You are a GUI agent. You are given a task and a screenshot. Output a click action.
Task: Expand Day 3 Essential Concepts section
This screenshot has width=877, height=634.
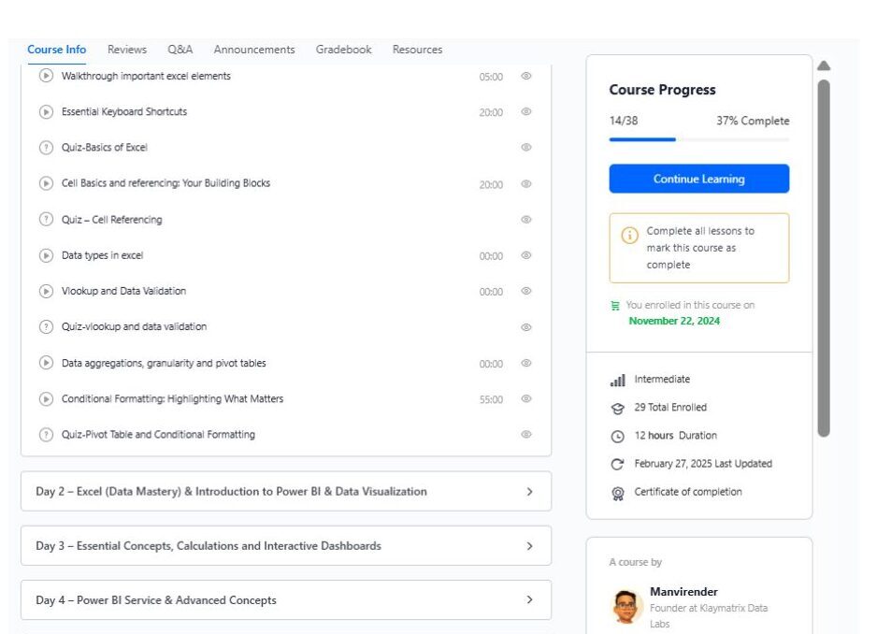click(x=286, y=545)
